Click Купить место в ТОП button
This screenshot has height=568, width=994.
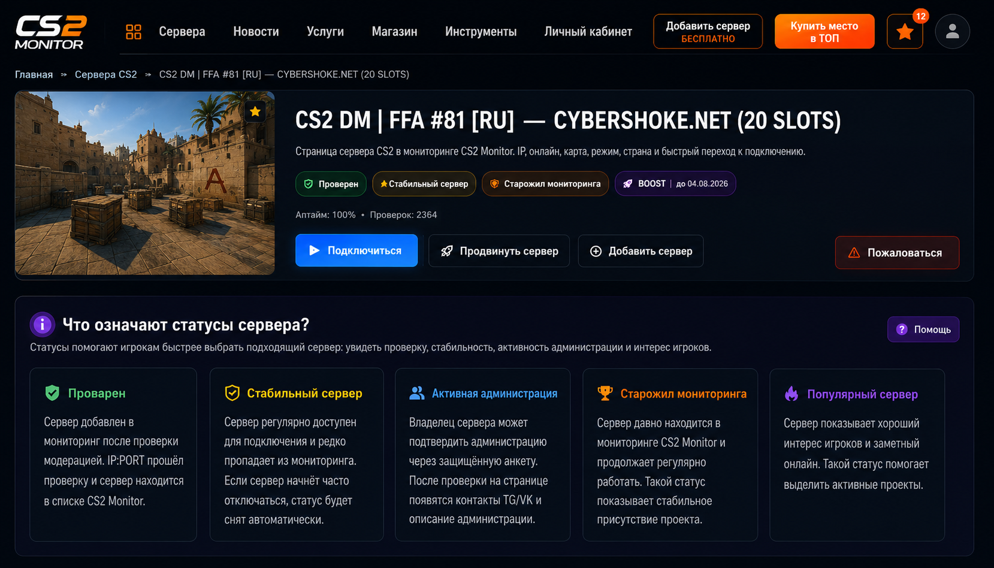[824, 31]
